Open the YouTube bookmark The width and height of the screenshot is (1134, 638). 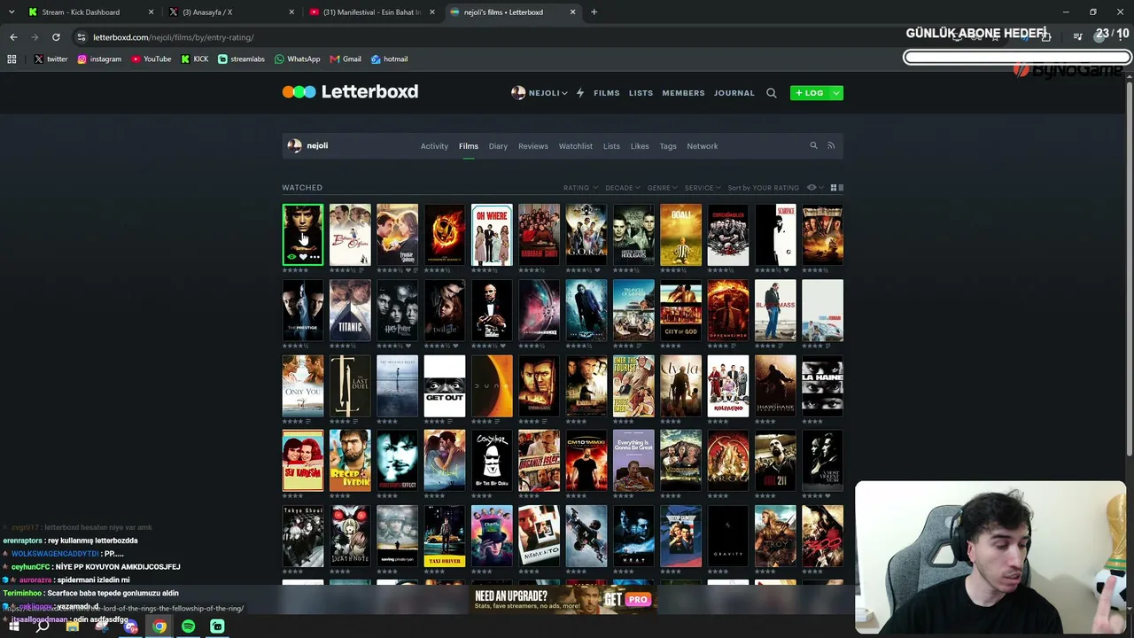point(151,59)
